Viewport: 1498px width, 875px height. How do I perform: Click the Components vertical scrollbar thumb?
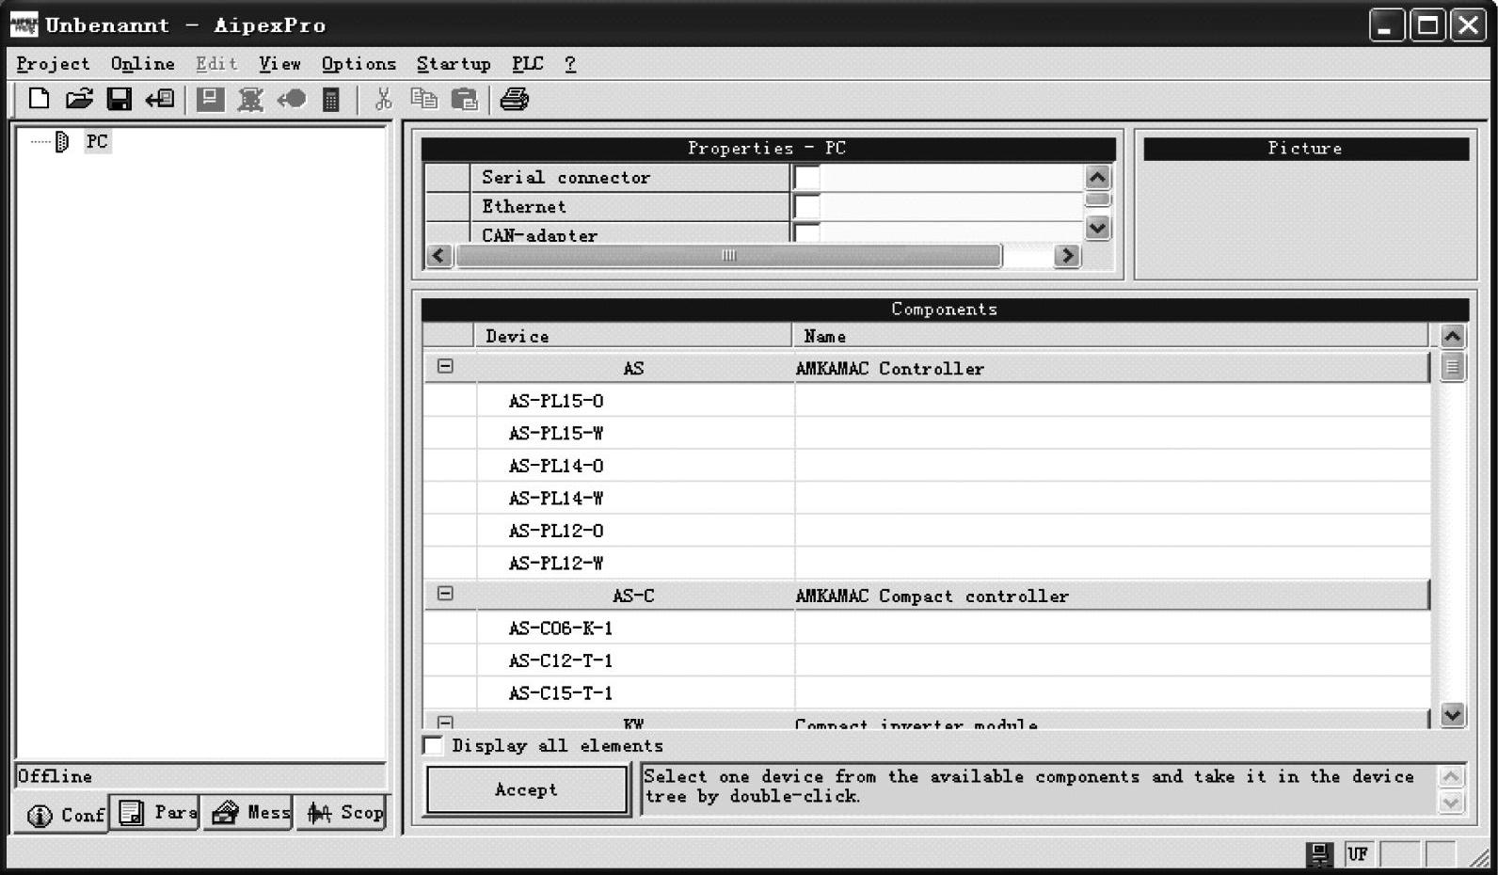tap(1452, 367)
